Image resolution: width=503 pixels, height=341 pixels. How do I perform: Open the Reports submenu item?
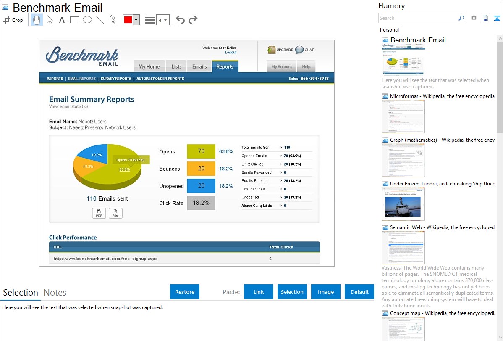[55, 79]
